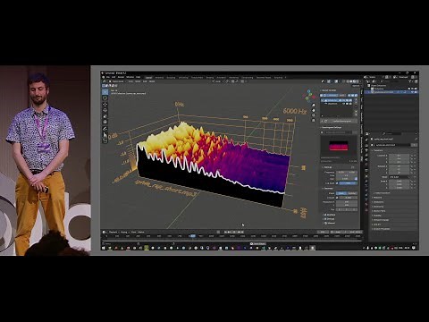Click the outliner filter funnel icon
Screen dimensions: 429x322
coord(410,81)
